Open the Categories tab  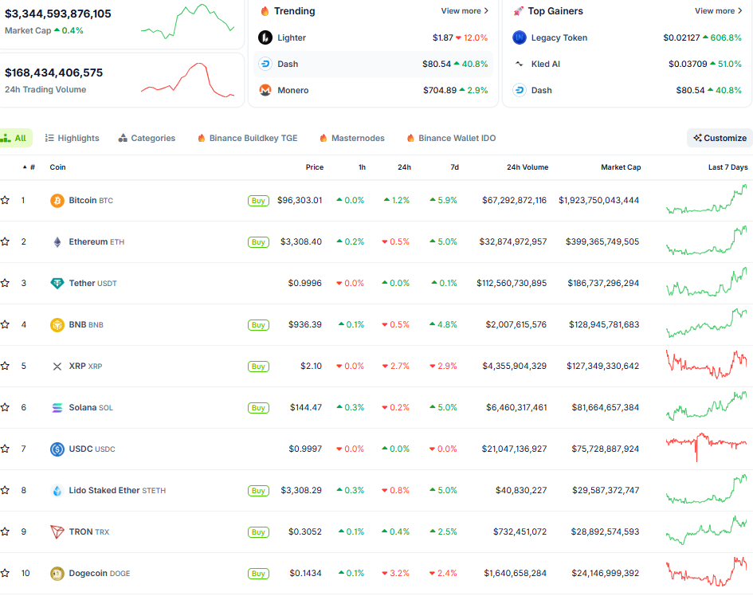pos(147,139)
